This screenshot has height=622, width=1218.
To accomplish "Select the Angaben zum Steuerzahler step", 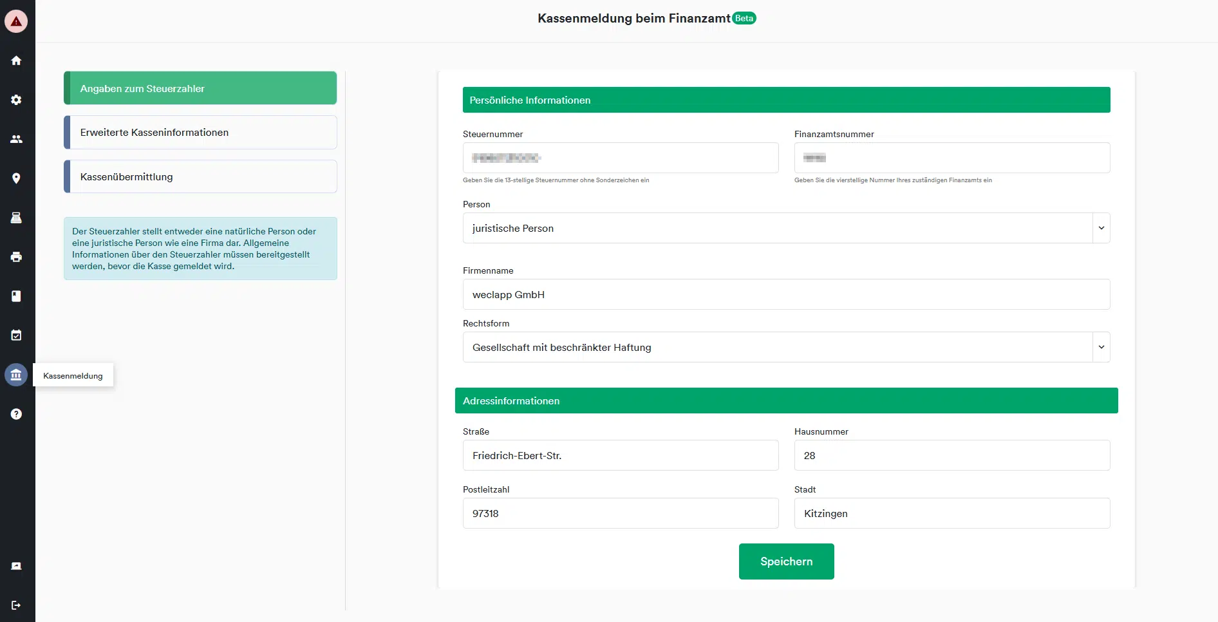I will point(200,88).
